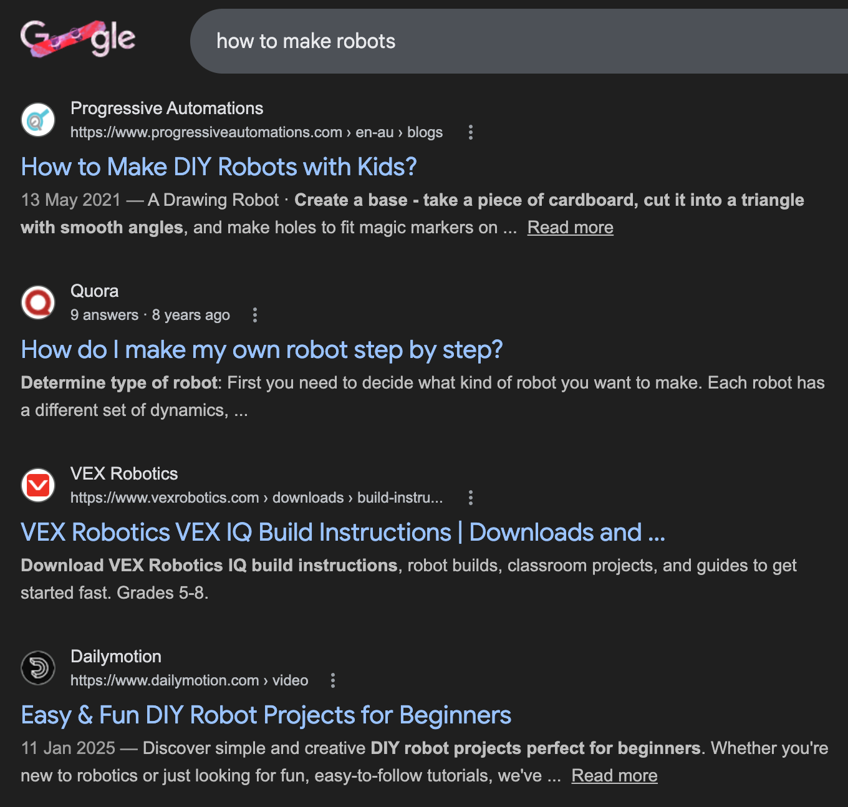Open 'How do I make my own robot' link
The width and height of the screenshot is (848, 807).
click(262, 350)
